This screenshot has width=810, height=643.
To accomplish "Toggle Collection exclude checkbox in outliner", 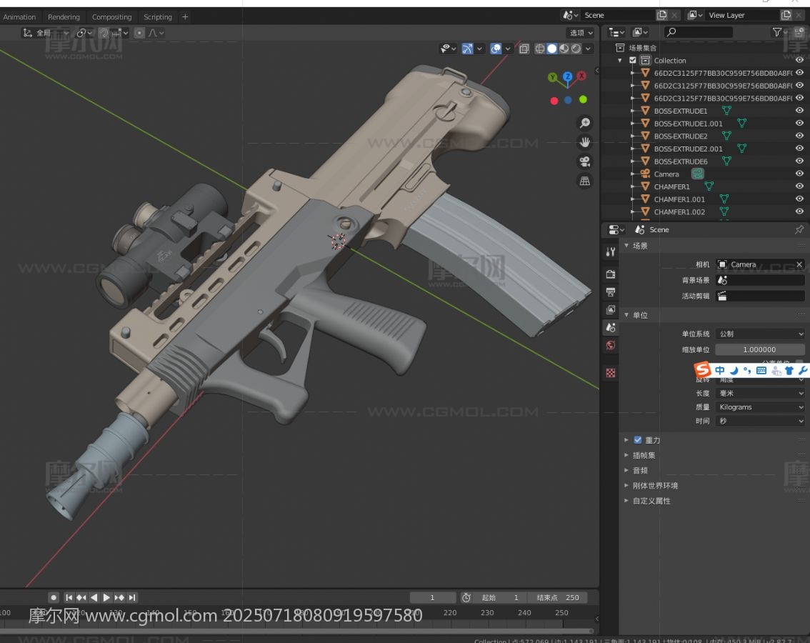I will [x=633, y=61].
